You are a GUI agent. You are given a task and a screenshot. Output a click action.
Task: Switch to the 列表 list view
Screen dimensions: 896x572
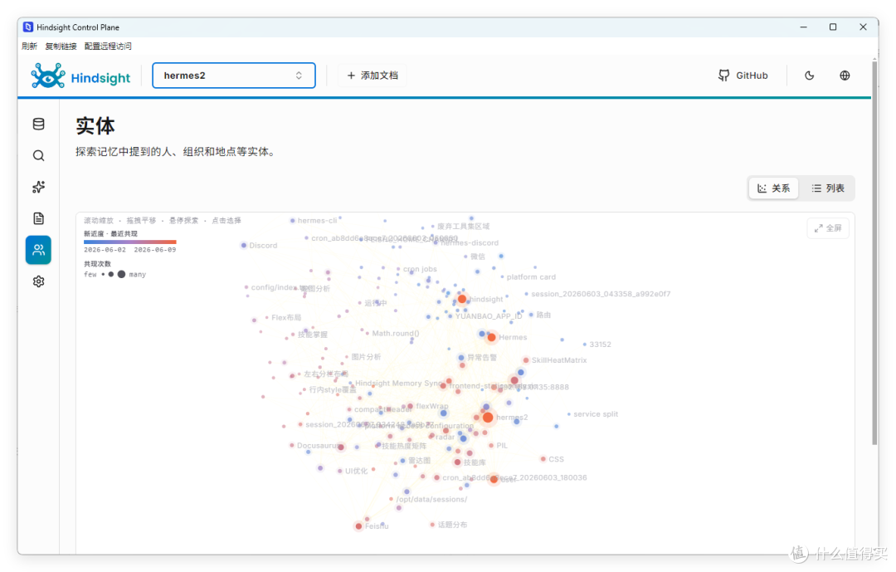(x=828, y=188)
